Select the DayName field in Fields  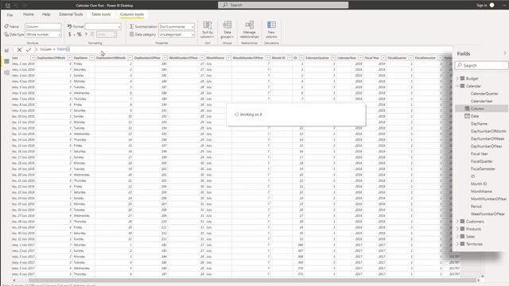pos(479,124)
